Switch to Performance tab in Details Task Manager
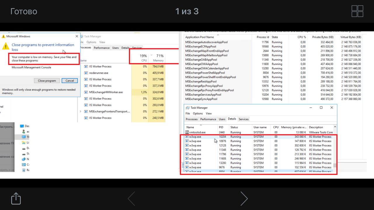This screenshot has height=210, width=374. click(x=208, y=119)
